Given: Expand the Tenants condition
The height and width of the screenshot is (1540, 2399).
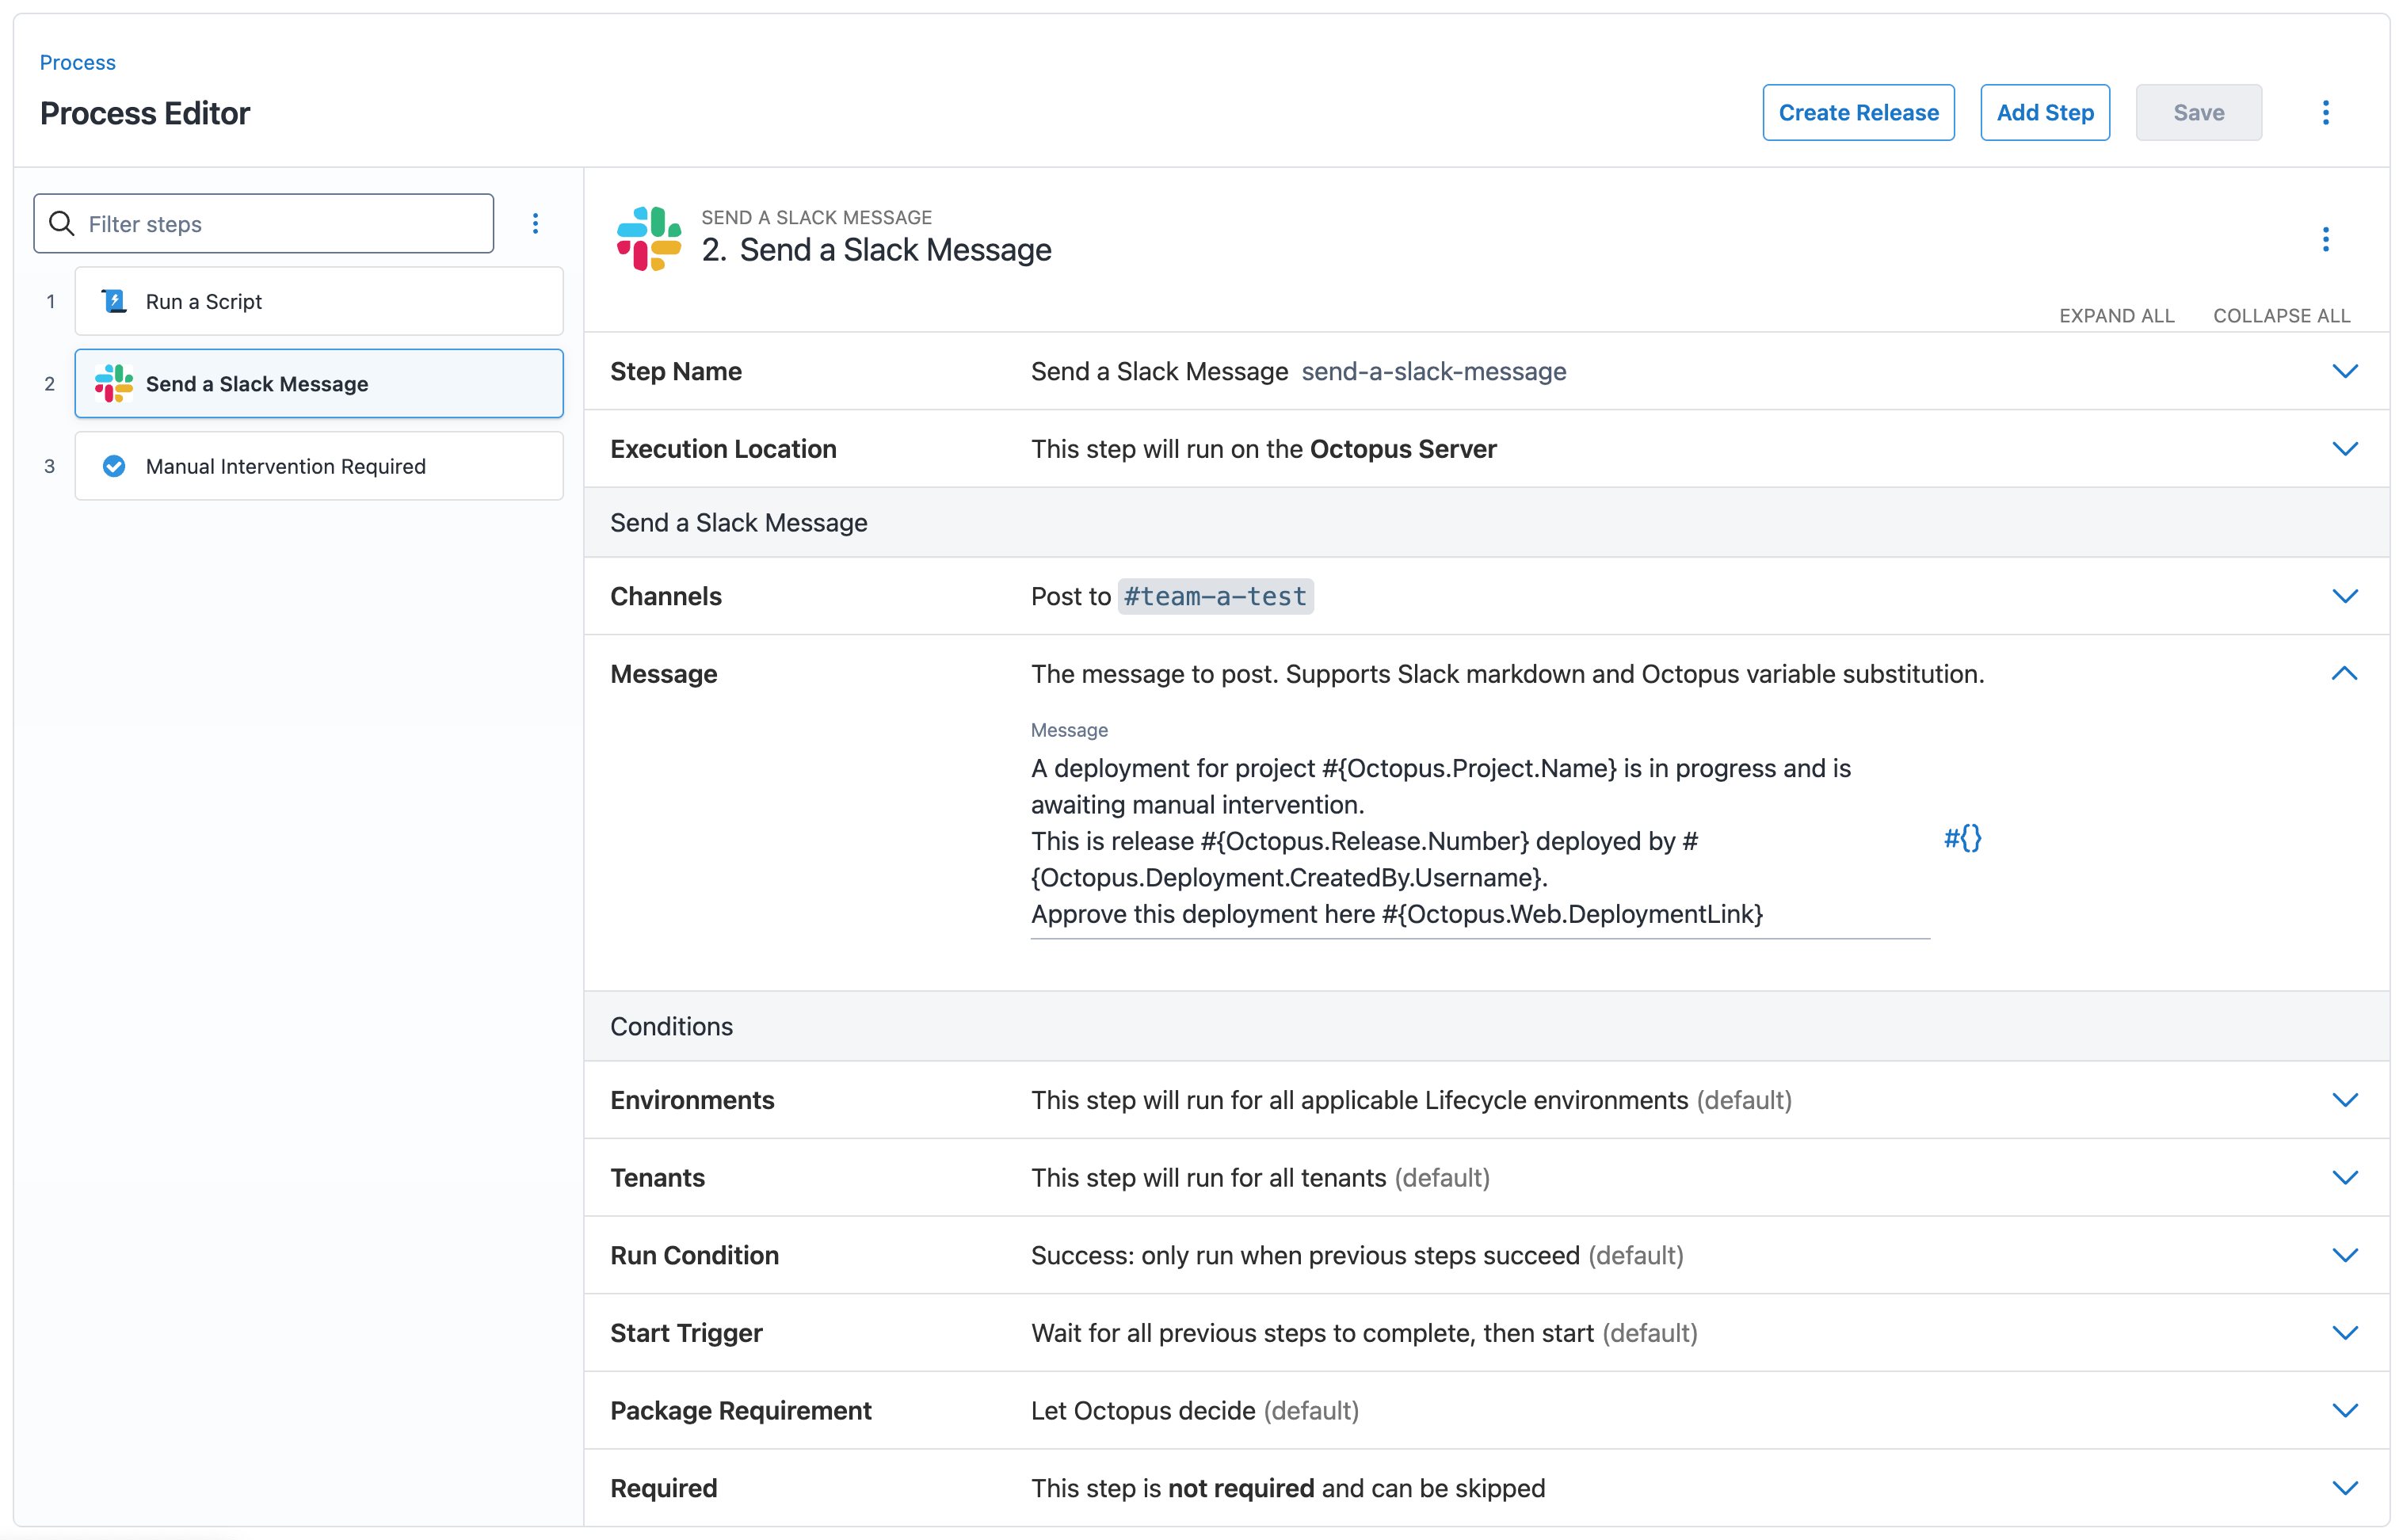Looking at the screenshot, I should 2344,1178.
